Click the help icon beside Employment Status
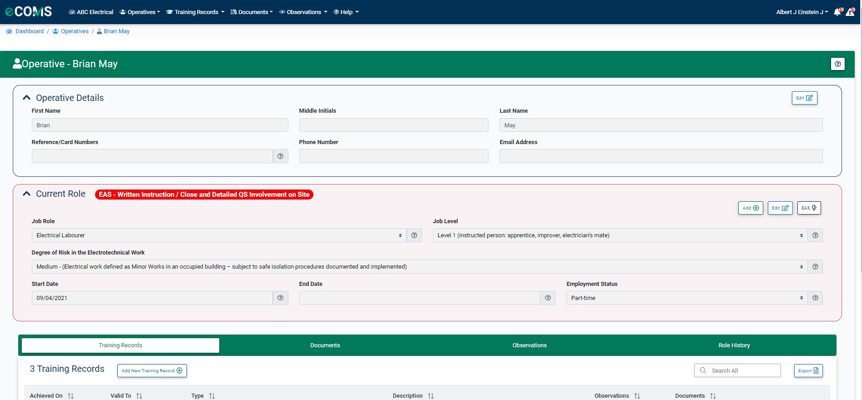This screenshot has height=400, width=862. (815, 298)
